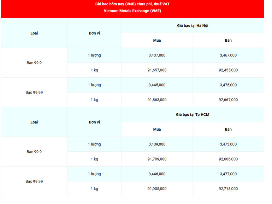Select the 91,709,000 price cell
Image resolution: width=272 pixels, height=204 pixels.
click(x=157, y=159)
